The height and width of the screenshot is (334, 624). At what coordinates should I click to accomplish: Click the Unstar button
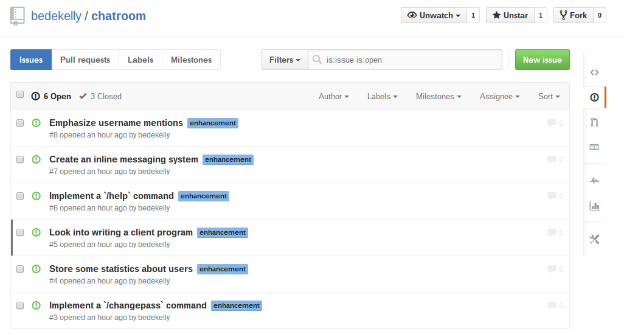pos(510,16)
